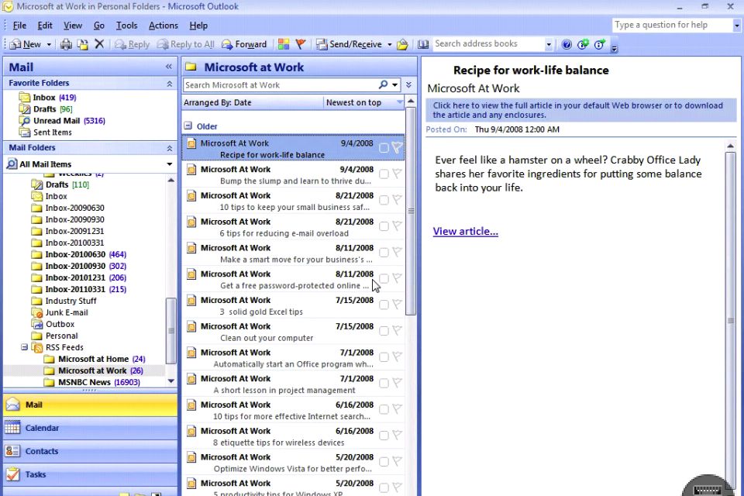Collapse the Older message group
744x496 pixels.
(x=188, y=126)
